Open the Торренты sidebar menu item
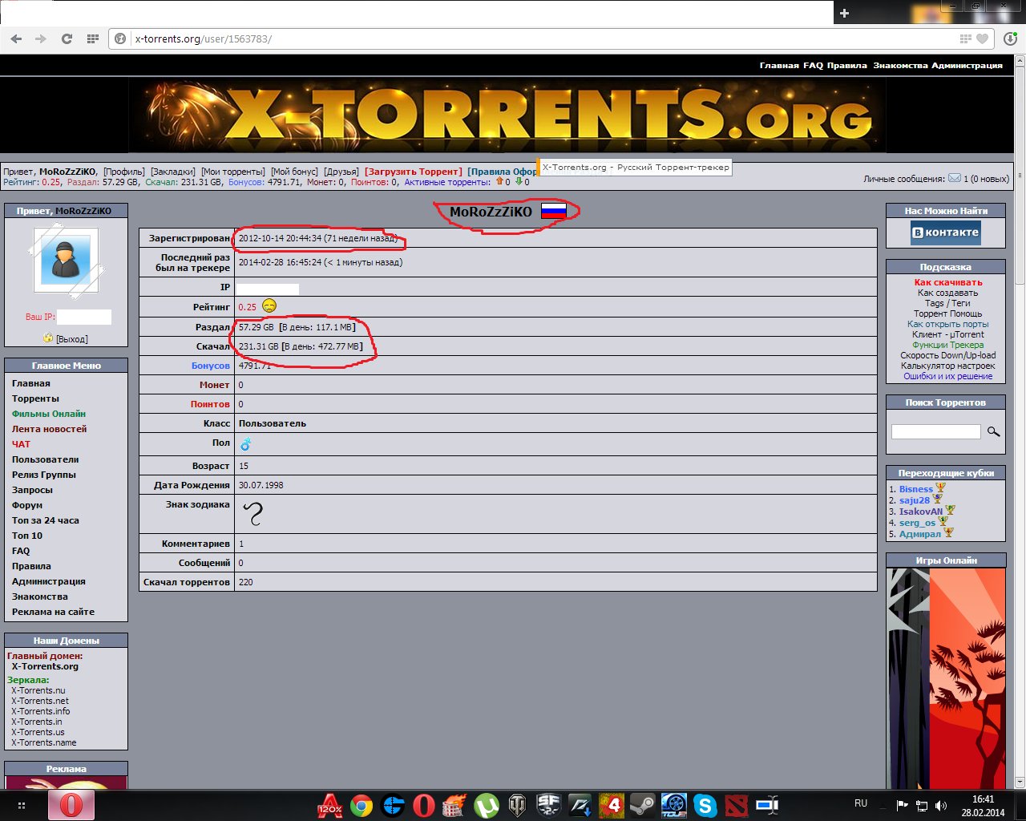This screenshot has height=821, width=1026. click(x=35, y=398)
